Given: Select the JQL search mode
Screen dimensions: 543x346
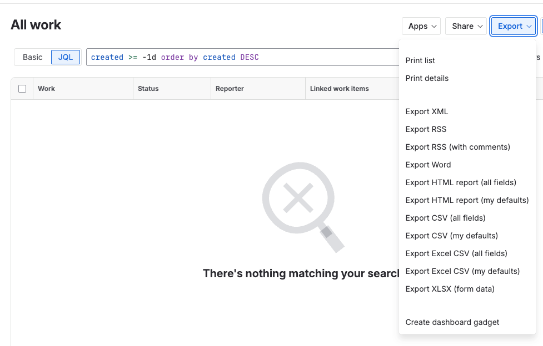Looking at the screenshot, I should pyautogui.click(x=65, y=57).
